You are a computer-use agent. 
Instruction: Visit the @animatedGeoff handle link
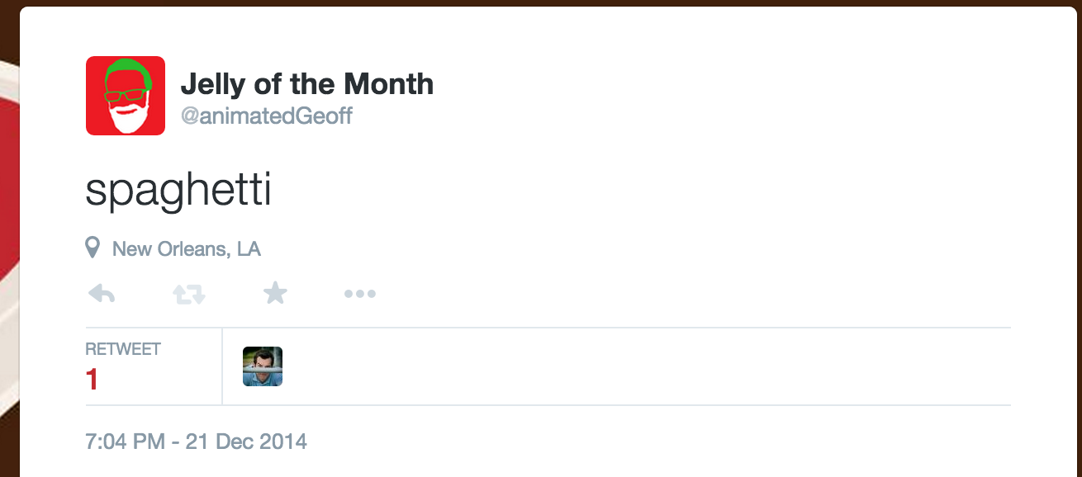[267, 116]
